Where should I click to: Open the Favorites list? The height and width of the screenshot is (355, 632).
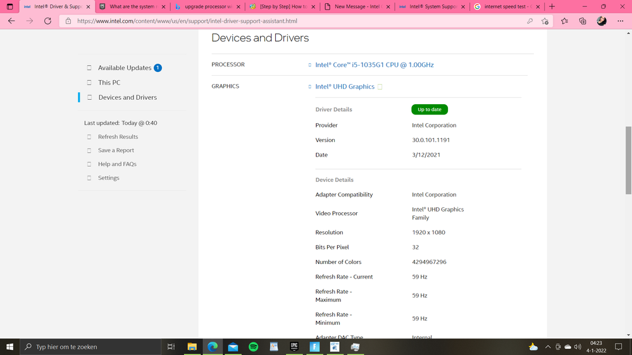tap(564, 21)
